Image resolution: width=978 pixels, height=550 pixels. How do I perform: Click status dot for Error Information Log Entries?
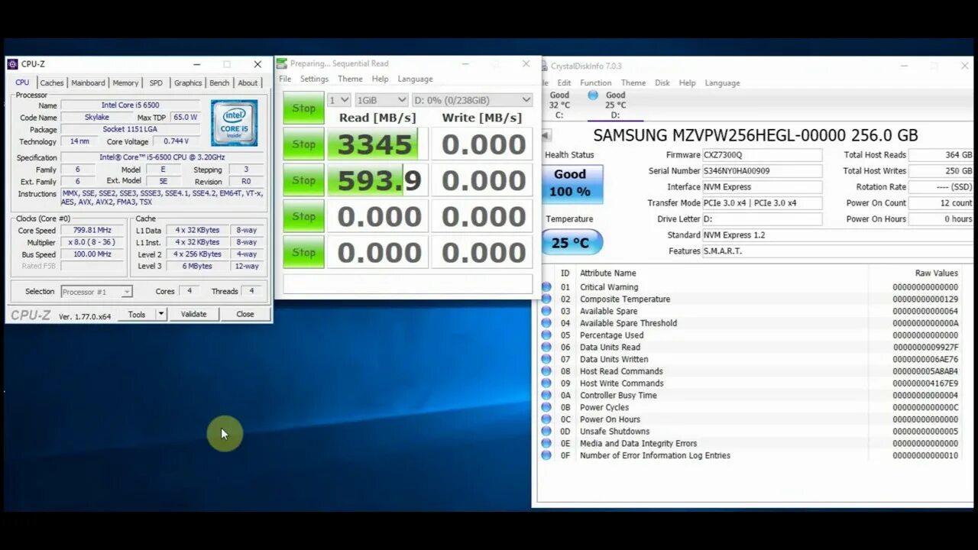546,455
